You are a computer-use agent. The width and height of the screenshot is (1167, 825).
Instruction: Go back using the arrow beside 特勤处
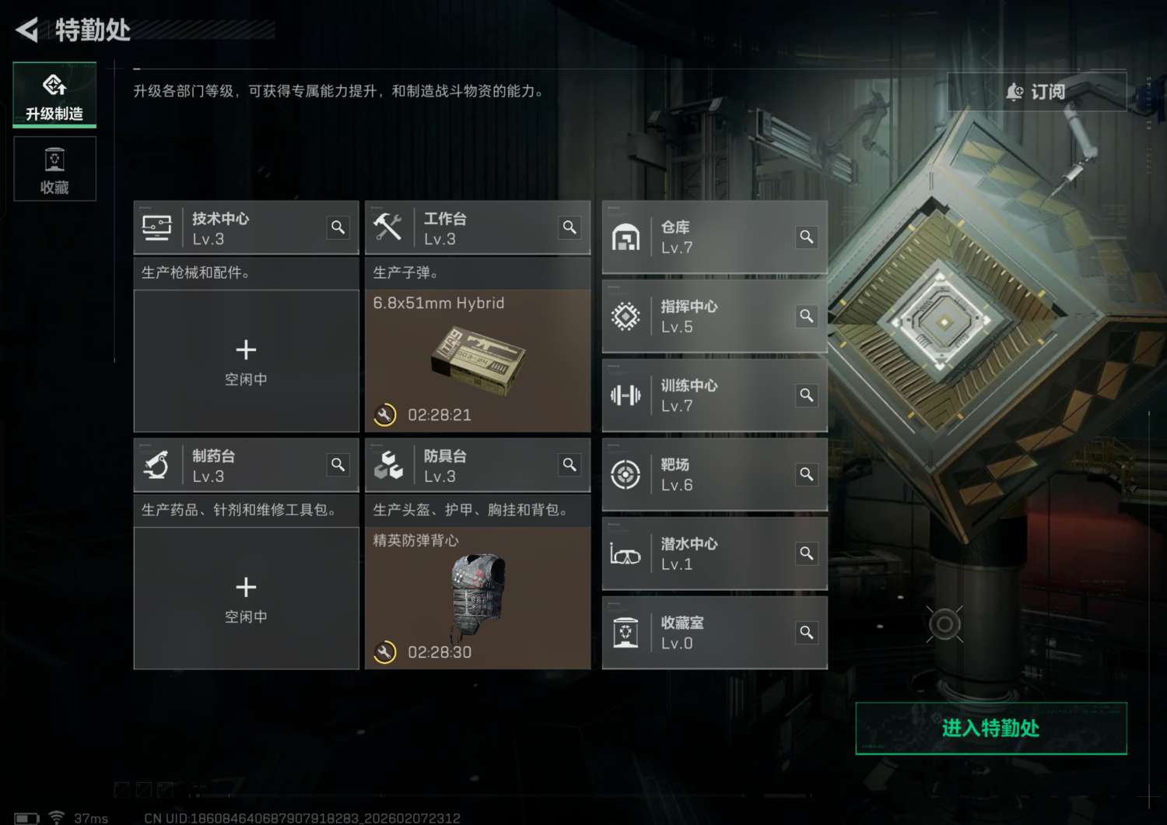pos(26,30)
